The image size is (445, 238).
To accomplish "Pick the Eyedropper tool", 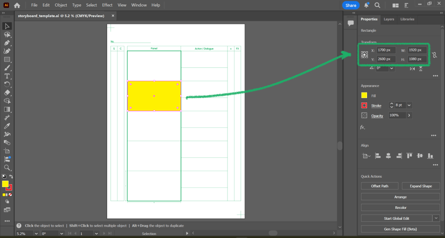I will (x=7, y=126).
